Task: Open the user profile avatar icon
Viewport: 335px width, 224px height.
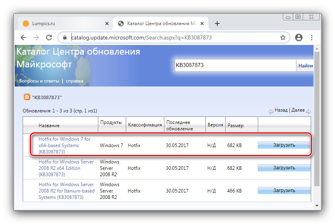Action: click(298, 37)
